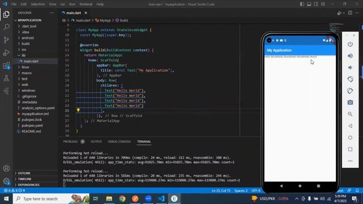
Task: Click Spaces: 2 indentation status
Action: pos(240,190)
